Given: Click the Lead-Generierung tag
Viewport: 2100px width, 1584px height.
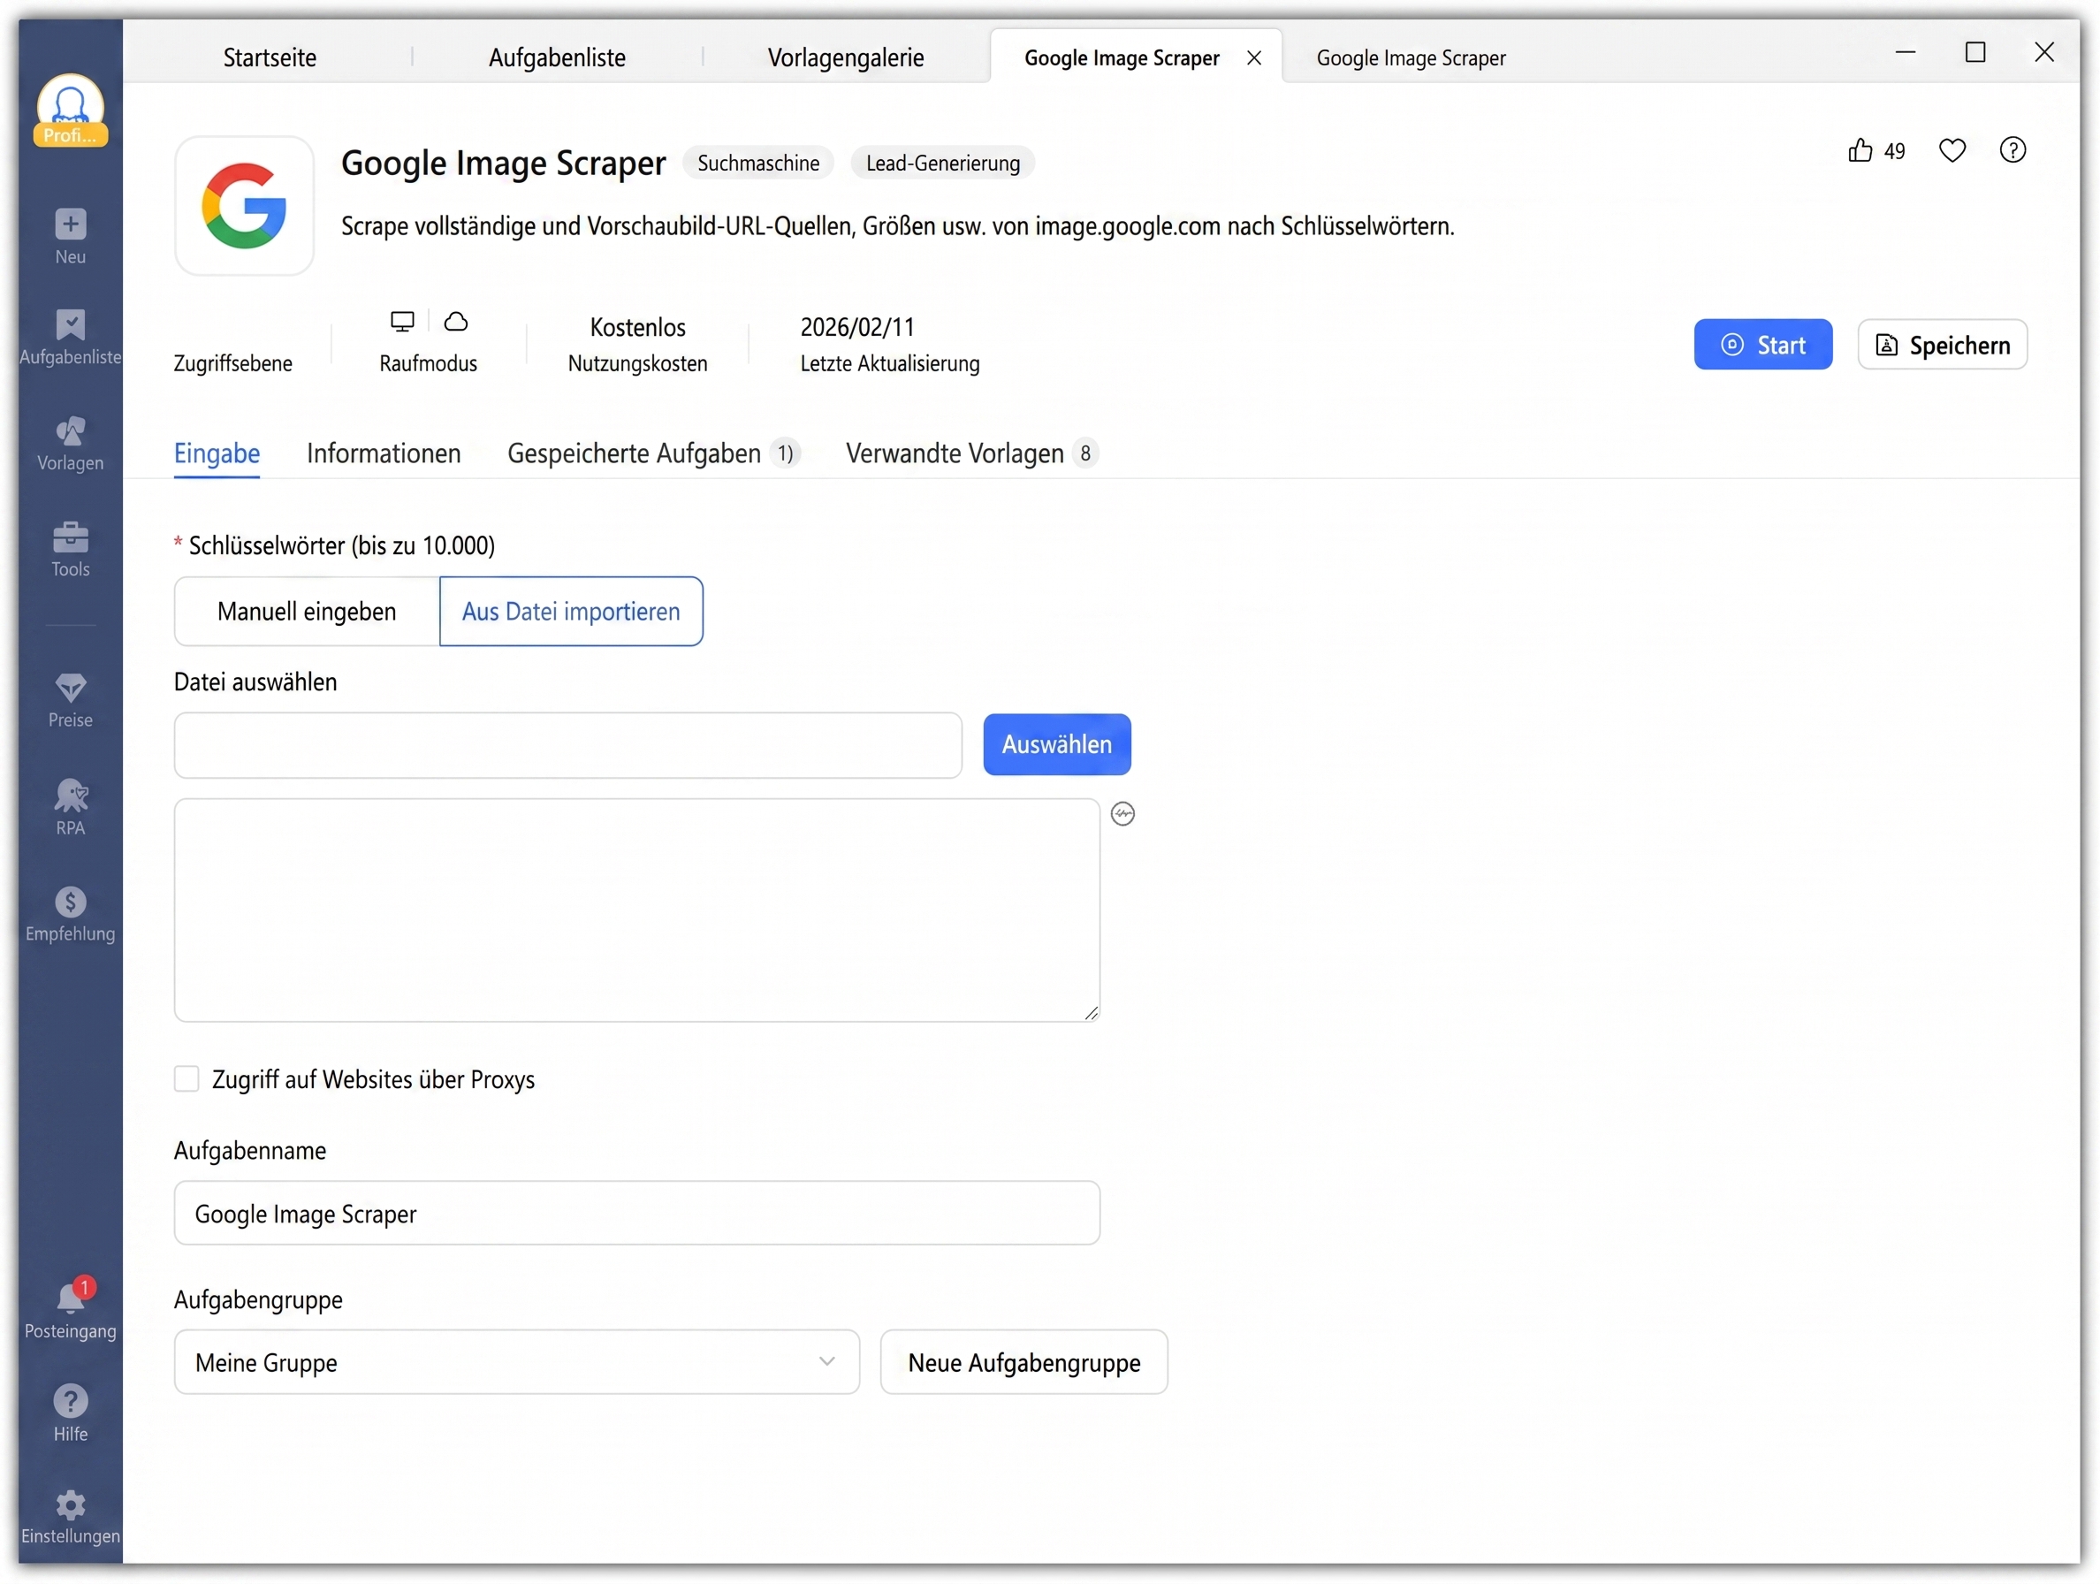Looking at the screenshot, I should click(x=943, y=164).
